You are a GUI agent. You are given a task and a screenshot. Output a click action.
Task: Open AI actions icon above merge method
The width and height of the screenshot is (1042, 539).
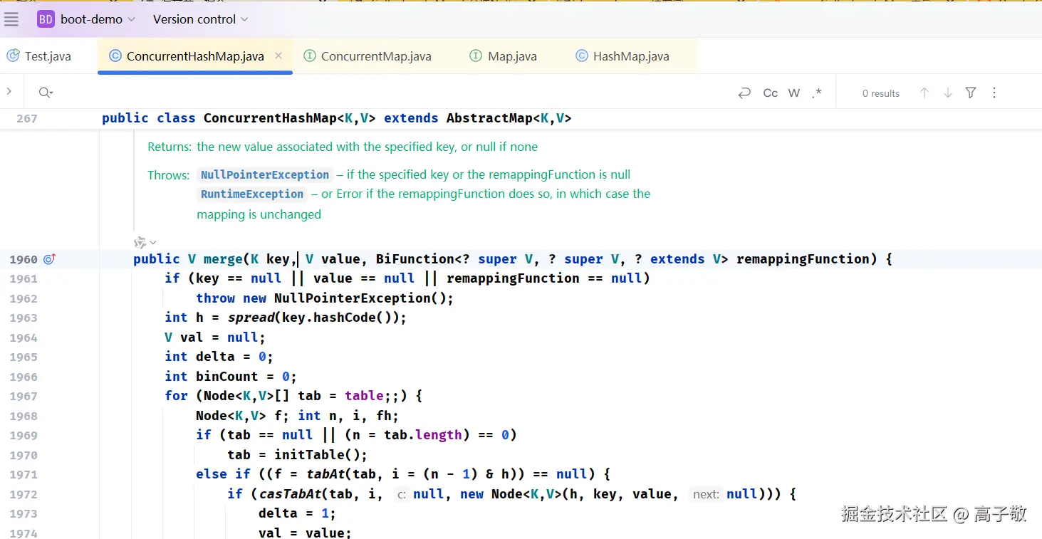coord(140,242)
